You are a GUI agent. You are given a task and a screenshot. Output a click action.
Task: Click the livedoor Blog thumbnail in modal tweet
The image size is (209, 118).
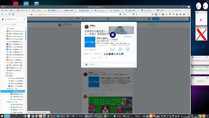[90, 42]
